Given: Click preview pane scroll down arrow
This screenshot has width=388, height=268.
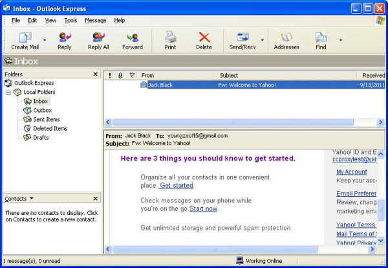Looking at the screenshot, I should pyautogui.click(x=381, y=240).
